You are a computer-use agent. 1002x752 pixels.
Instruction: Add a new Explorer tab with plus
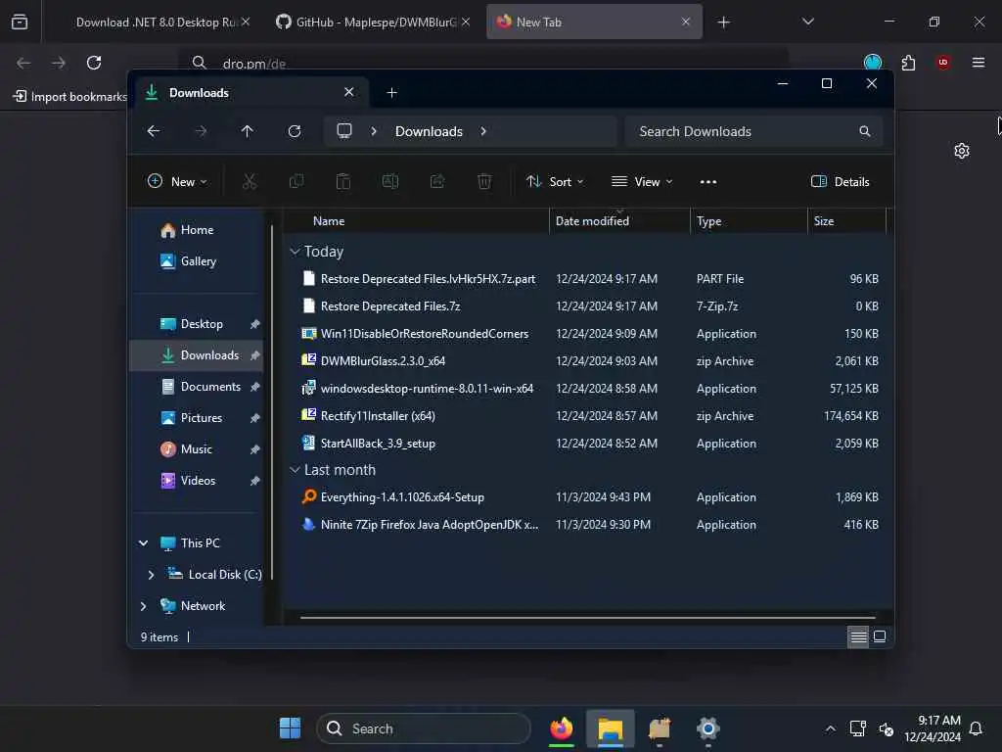point(391,93)
